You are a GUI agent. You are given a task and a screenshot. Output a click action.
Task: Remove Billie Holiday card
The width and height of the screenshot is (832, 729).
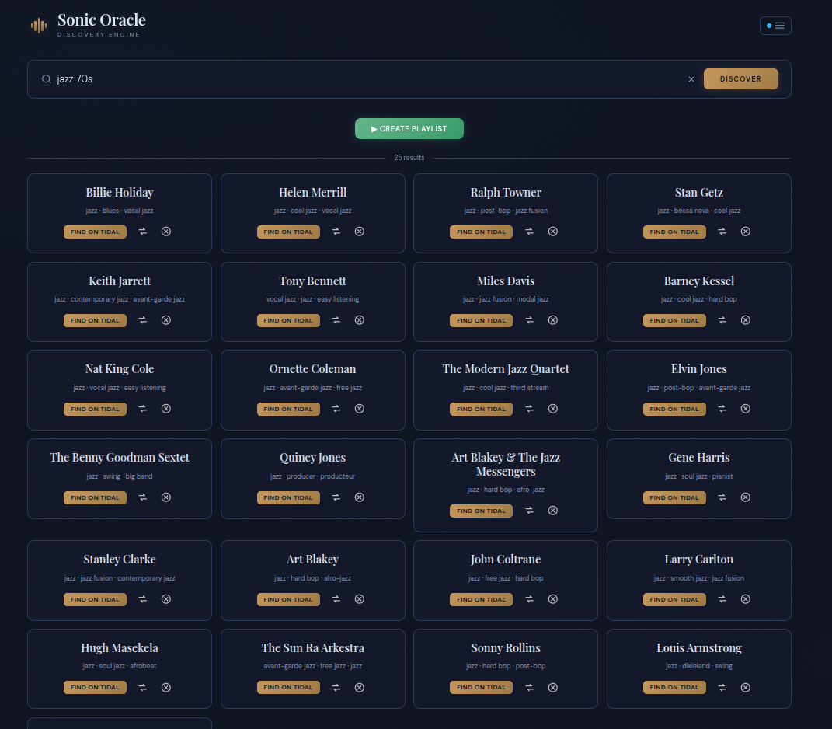[166, 232]
